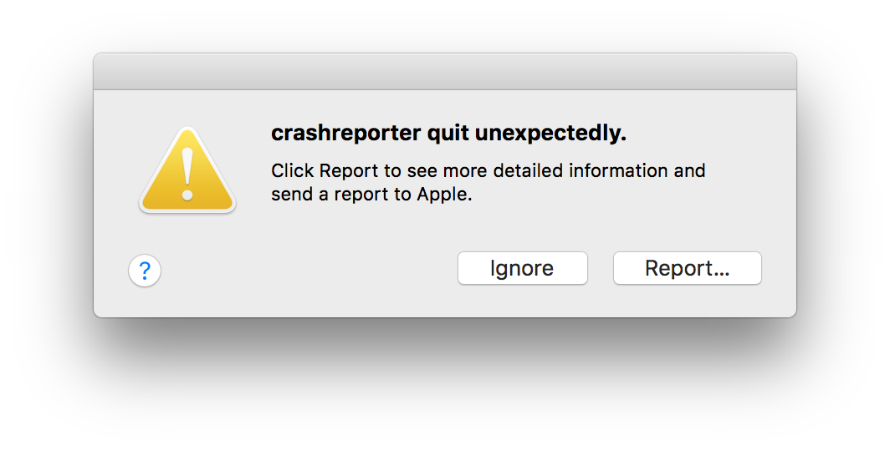
Task: Click the bold "crashreporter quit unexpectedly." heading
Action: pyautogui.click(x=448, y=134)
